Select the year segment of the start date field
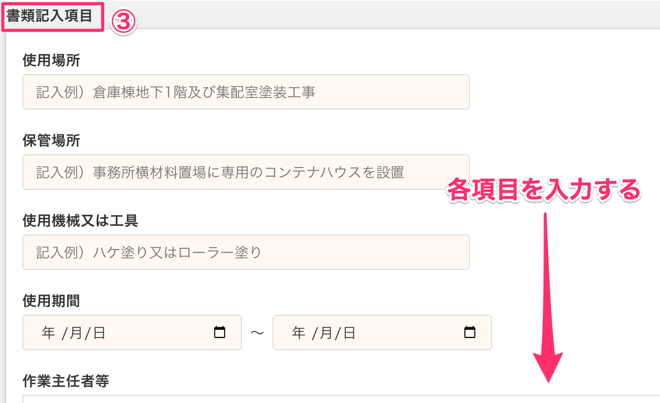Image resolution: width=660 pixels, height=403 pixels. (48, 332)
